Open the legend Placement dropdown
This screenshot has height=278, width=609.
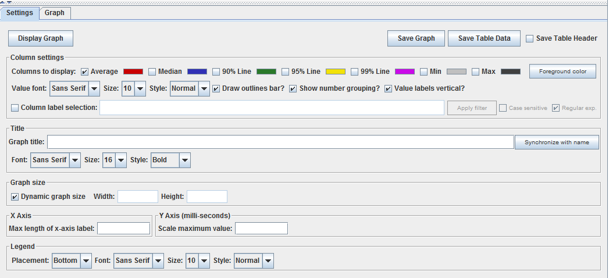[72, 261]
